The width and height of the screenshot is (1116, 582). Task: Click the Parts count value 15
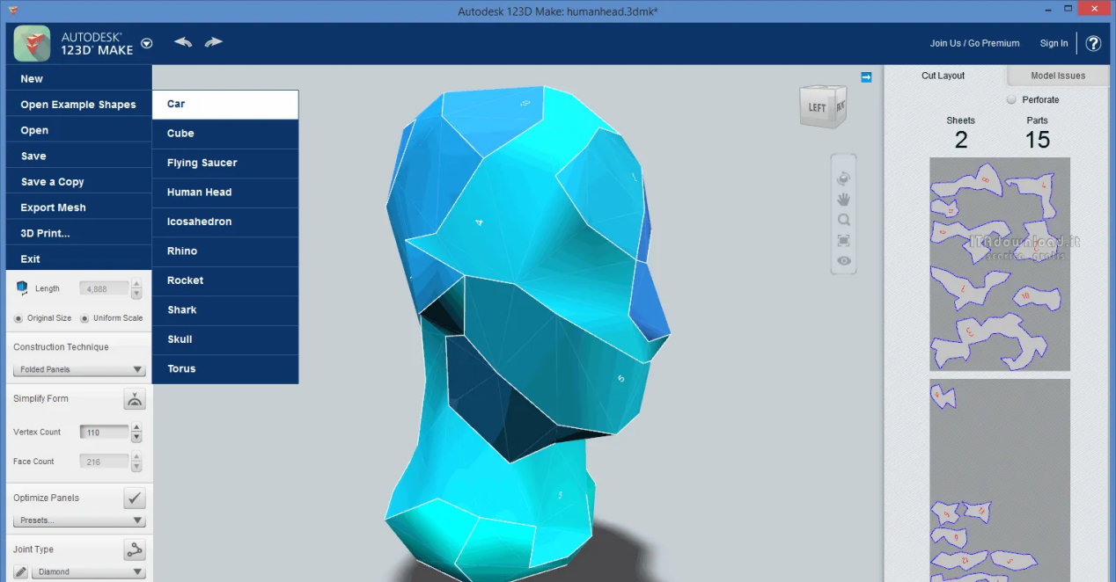click(1038, 140)
